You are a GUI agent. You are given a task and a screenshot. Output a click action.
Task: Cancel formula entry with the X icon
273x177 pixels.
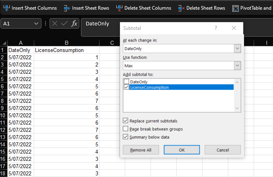[x=55, y=23]
